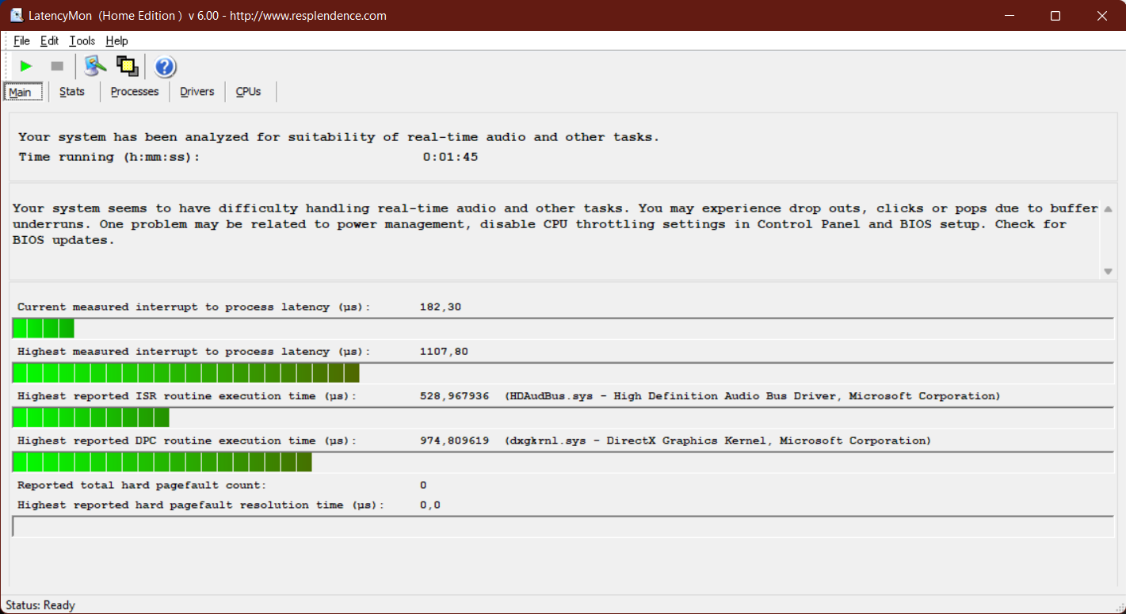Screen dimensions: 1126x614
Task: Click the 'Highest reported hard pagefault resolution time' label
Action: click(200, 505)
